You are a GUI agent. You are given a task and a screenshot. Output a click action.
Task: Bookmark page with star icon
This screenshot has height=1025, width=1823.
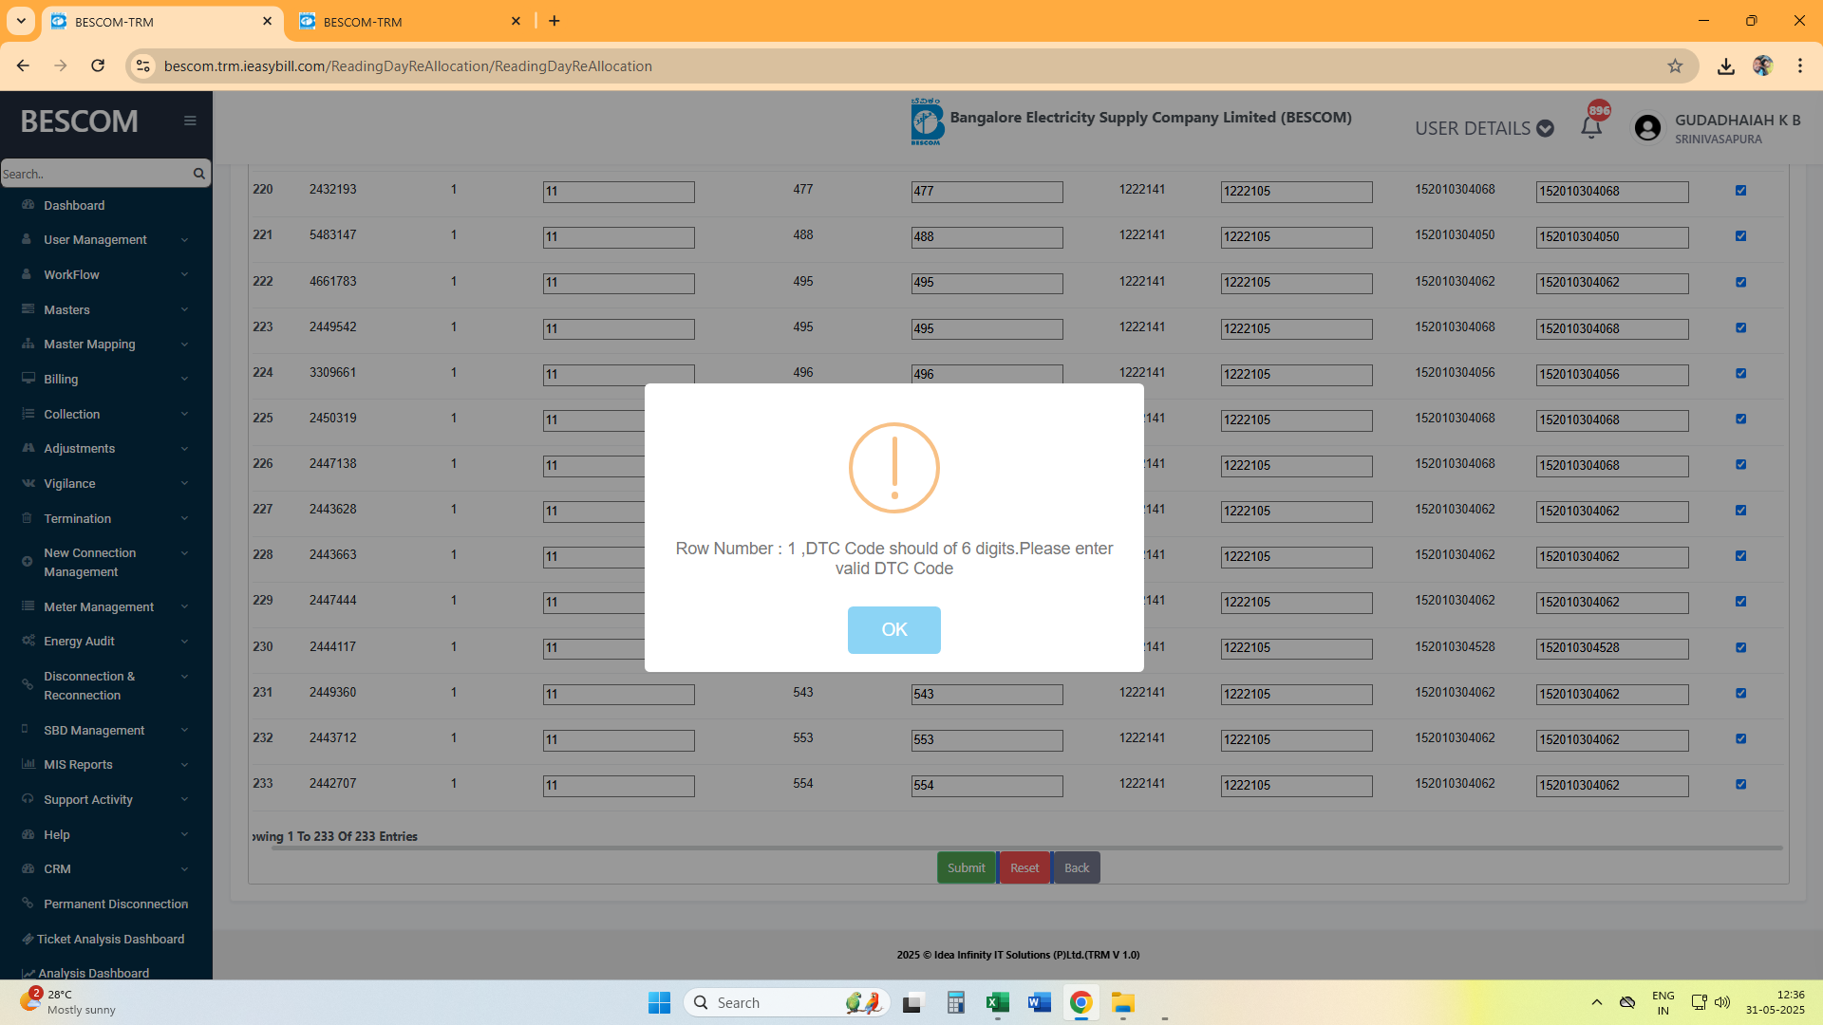click(x=1675, y=65)
